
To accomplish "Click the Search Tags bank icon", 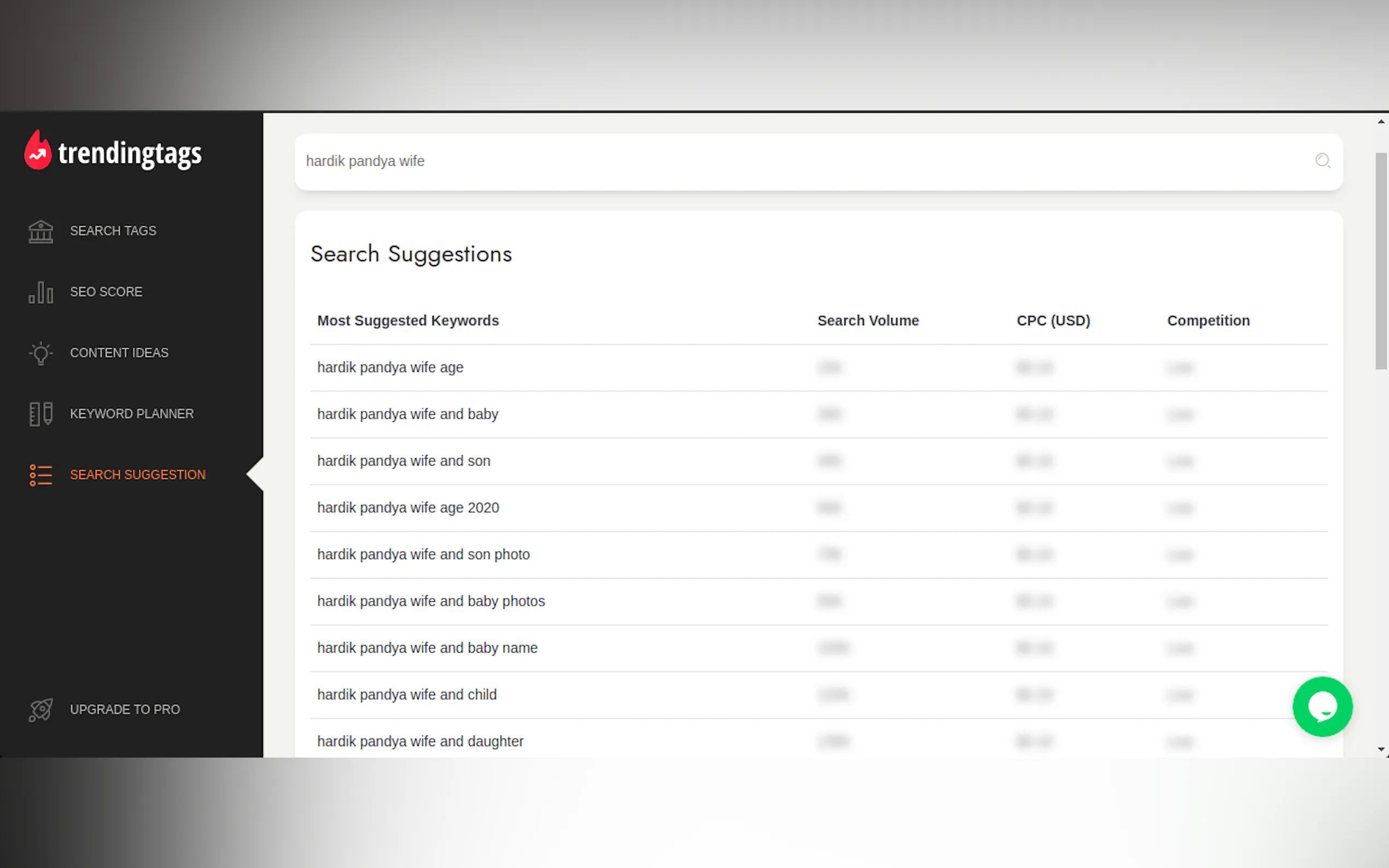I will pyautogui.click(x=41, y=231).
